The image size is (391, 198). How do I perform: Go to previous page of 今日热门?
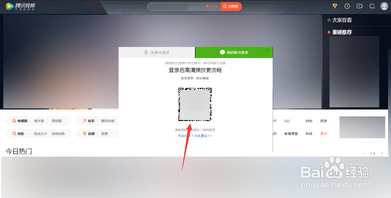[364, 153]
